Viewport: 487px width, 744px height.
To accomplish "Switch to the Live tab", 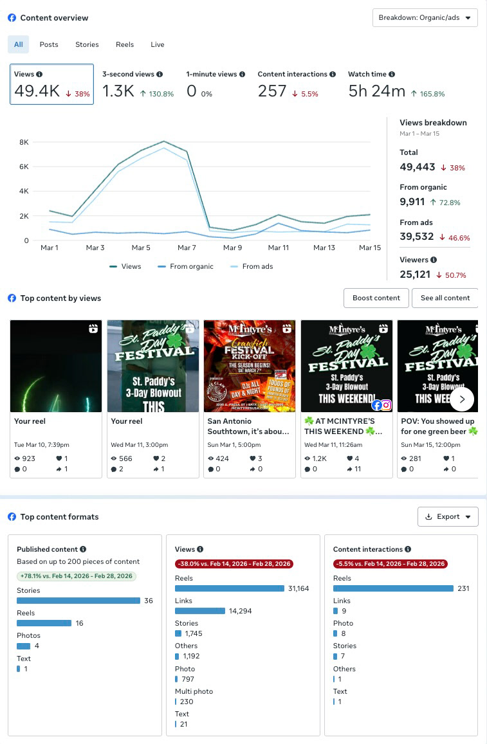I will point(158,44).
